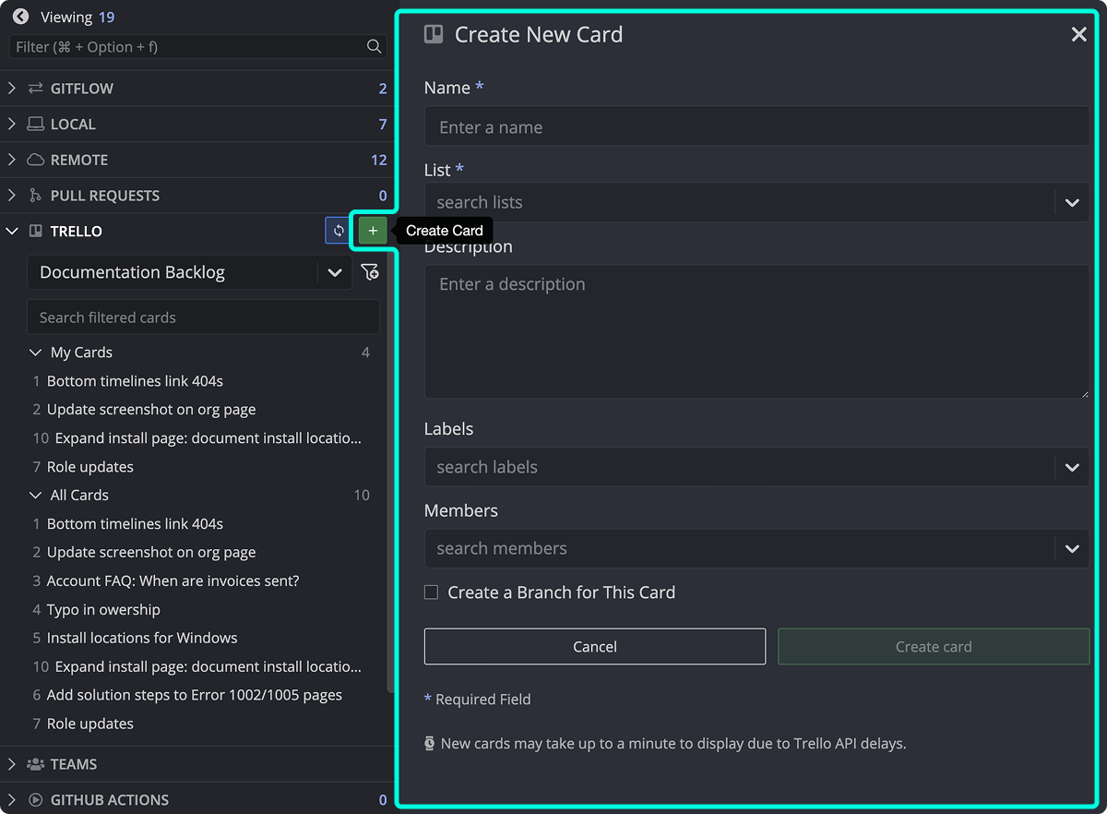
Task: Click the Create Card plus icon
Action: [372, 230]
